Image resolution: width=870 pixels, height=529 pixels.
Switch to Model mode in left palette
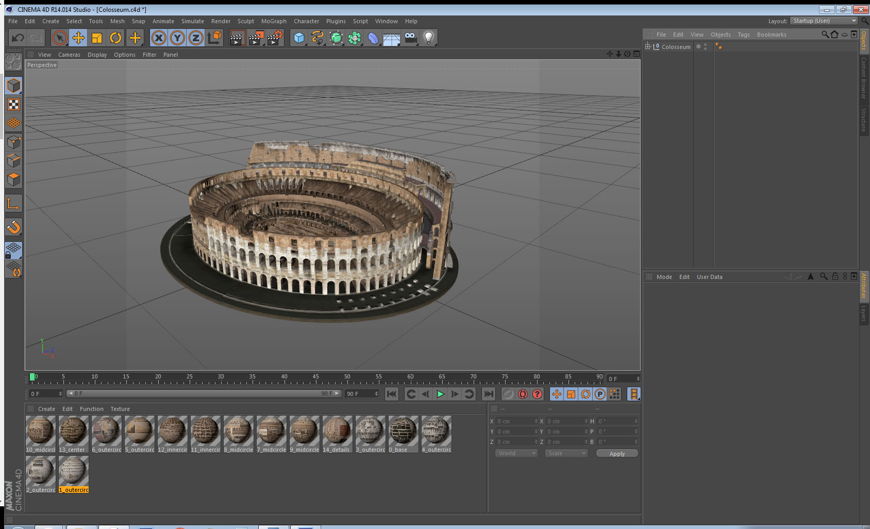pyautogui.click(x=13, y=86)
